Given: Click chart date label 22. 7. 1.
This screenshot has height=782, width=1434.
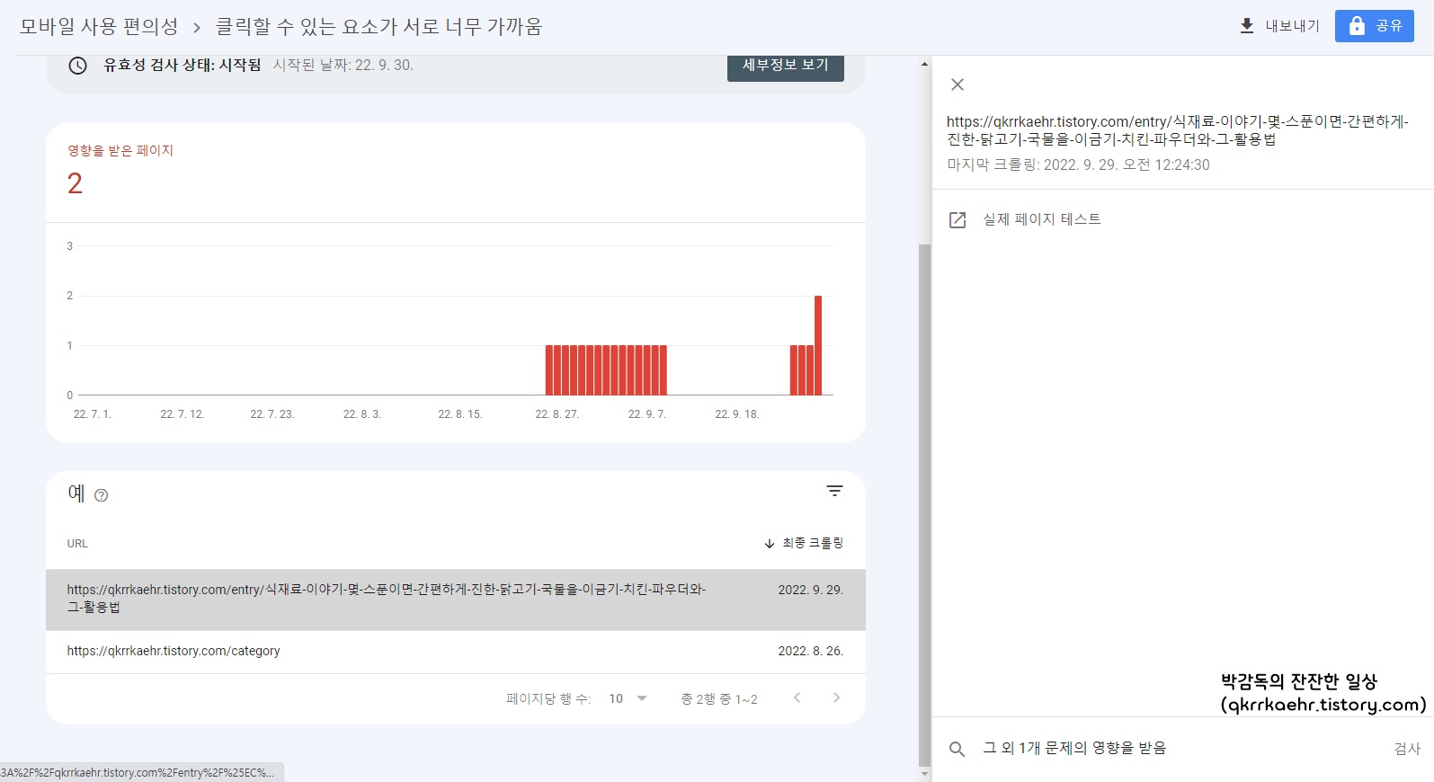Looking at the screenshot, I should point(93,414).
